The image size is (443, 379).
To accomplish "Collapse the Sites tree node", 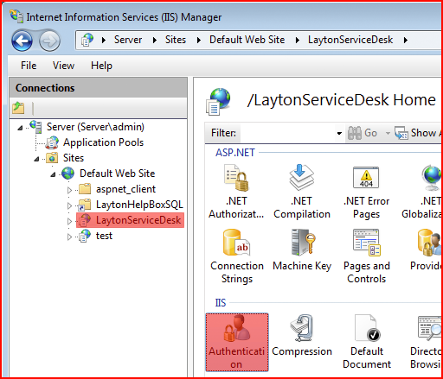I will (x=36, y=159).
